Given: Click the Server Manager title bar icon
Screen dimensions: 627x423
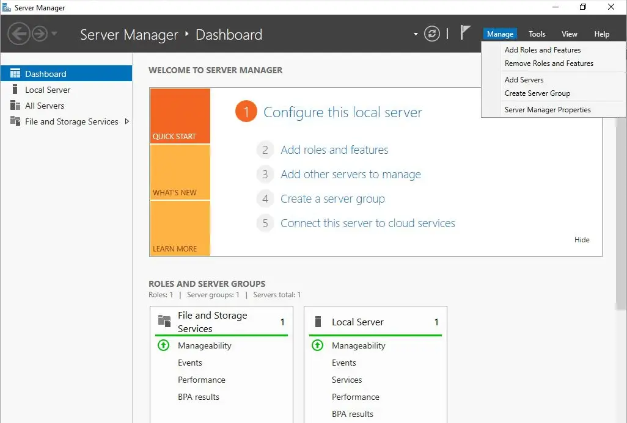Looking at the screenshot, I should coord(6,7).
